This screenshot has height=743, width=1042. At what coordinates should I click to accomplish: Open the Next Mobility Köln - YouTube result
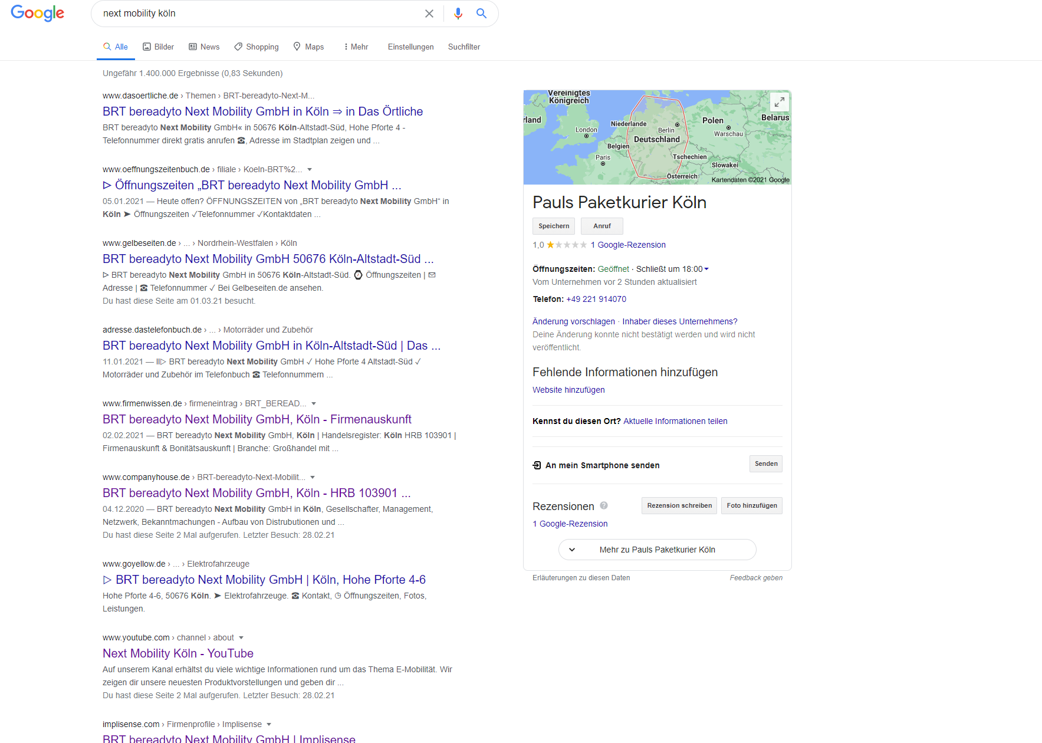coord(177,653)
